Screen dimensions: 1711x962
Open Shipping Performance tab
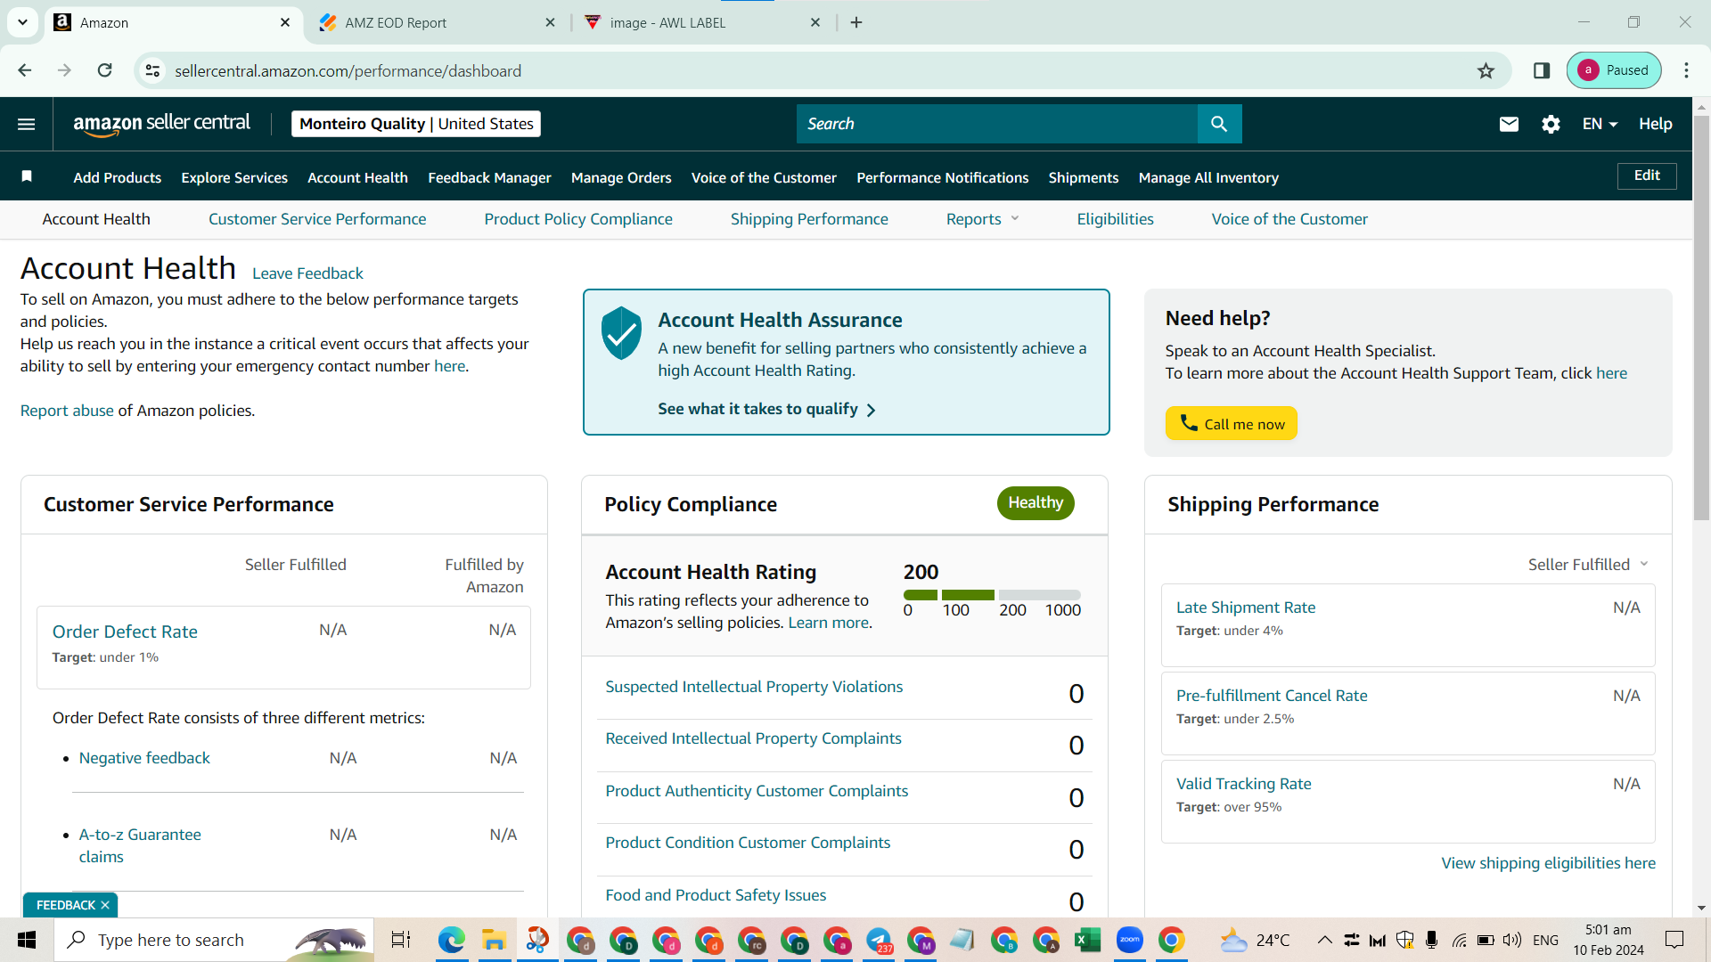pyautogui.click(x=809, y=219)
